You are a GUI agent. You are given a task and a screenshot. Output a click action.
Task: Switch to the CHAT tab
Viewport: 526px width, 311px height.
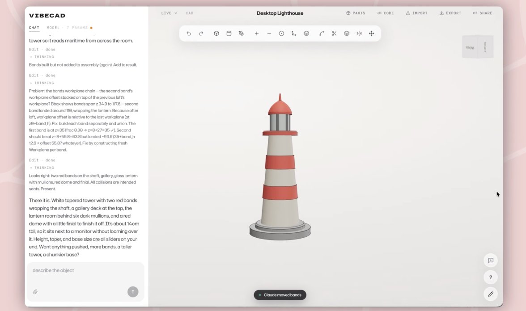(34, 28)
